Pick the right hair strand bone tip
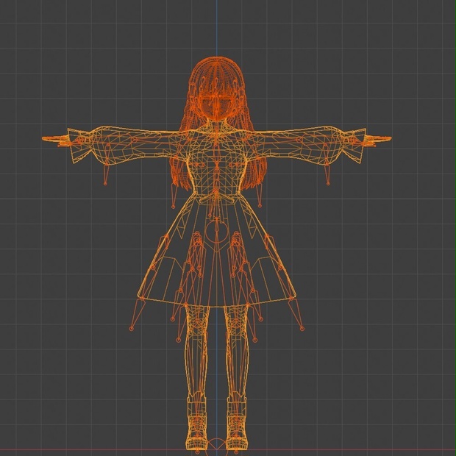This screenshot has height=456, width=456. (x=260, y=206)
